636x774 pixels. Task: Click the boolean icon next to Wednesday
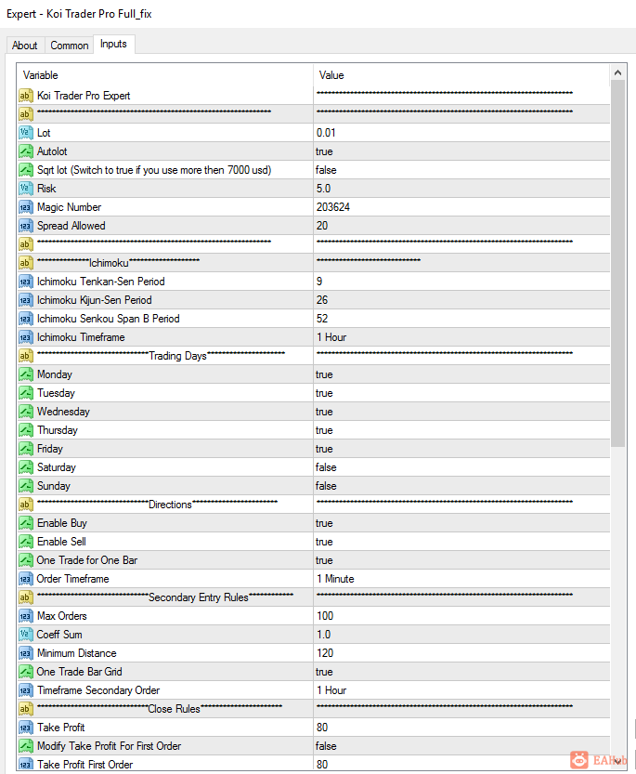coord(26,412)
